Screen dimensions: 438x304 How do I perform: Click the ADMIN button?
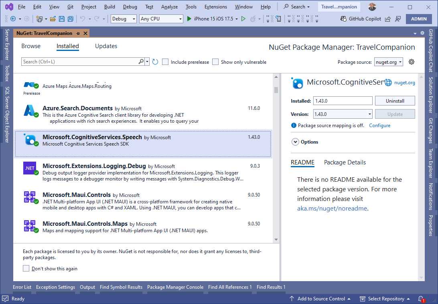(x=419, y=19)
